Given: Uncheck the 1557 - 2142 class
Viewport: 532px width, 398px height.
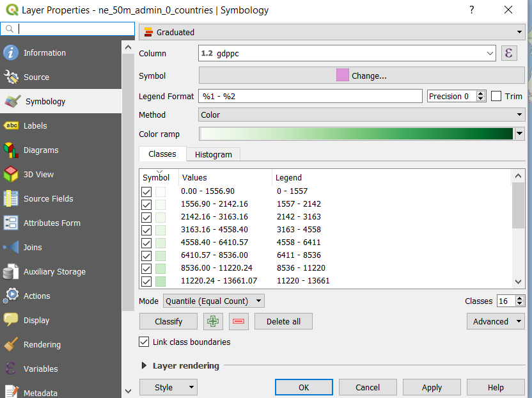Looking at the screenshot, I should pos(146,205).
